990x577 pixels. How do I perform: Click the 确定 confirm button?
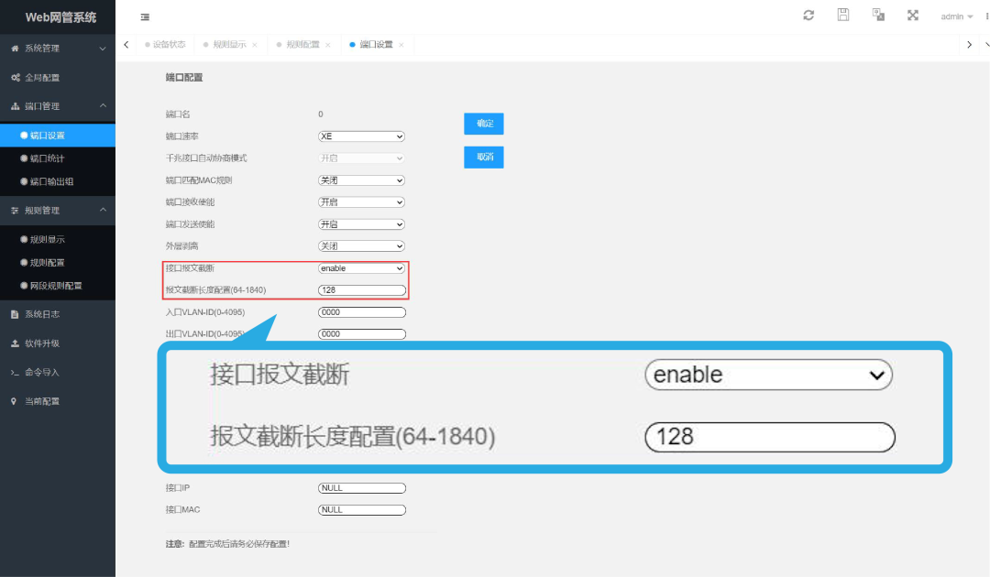click(x=483, y=124)
